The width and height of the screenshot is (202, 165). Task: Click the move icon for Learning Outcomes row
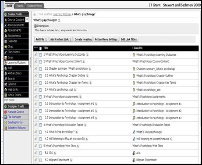coord(36,54)
